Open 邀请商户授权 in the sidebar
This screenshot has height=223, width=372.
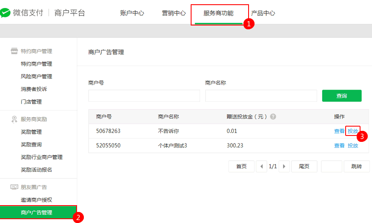[36, 200]
